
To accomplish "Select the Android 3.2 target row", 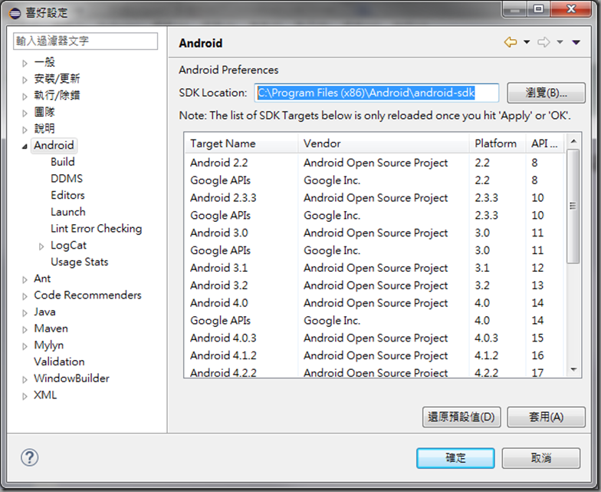I will pyautogui.click(x=375, y=286).
